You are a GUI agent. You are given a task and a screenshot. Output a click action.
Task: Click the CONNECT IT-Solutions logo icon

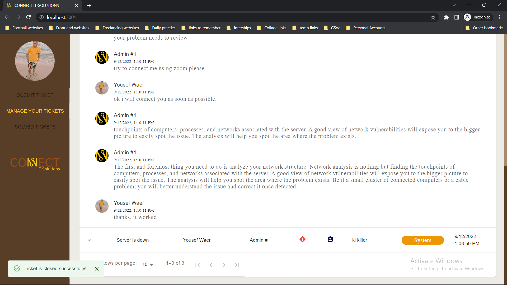(x=35, y=163)
